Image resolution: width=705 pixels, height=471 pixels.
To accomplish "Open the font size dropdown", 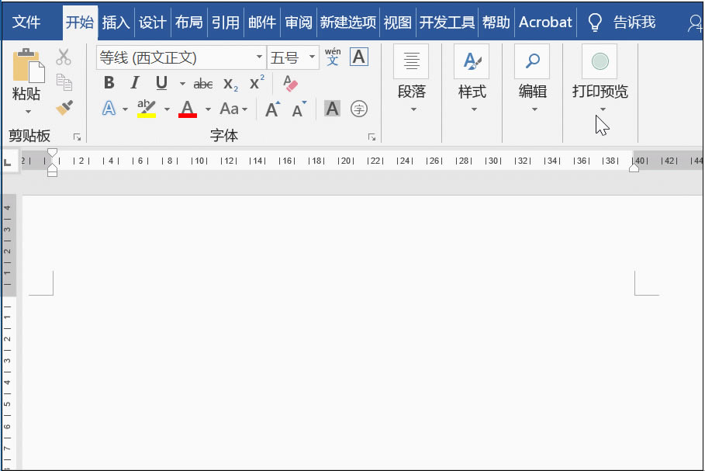I will (x=312, y=57).
